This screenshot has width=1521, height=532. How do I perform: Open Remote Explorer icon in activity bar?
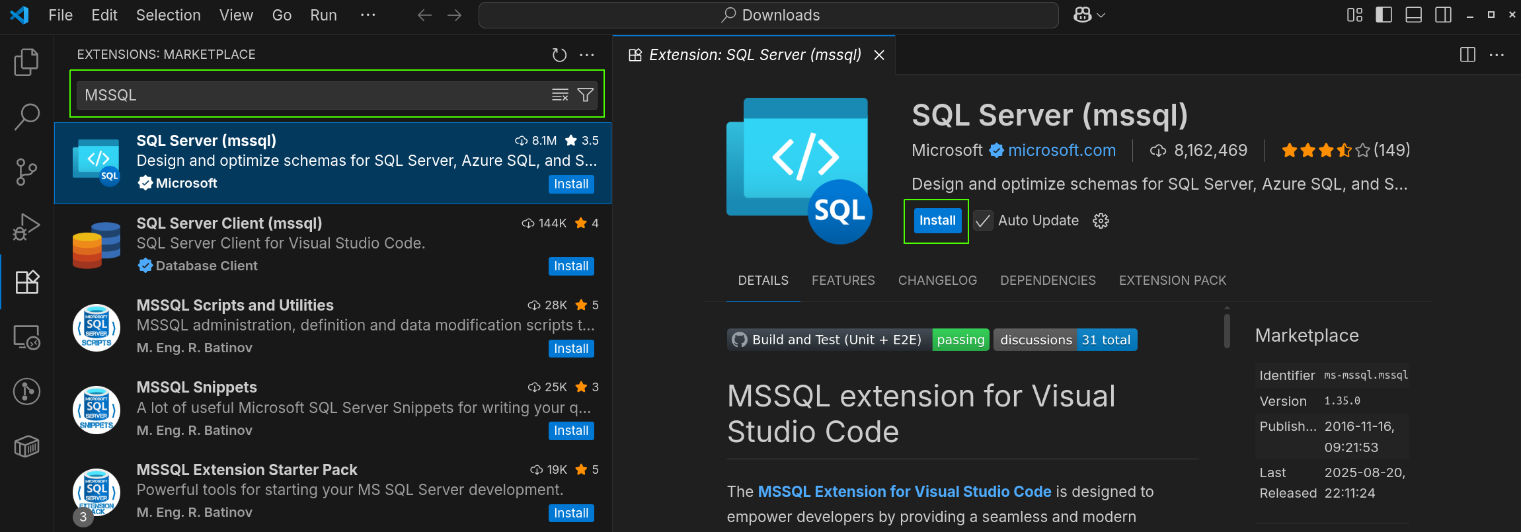click(27, 337)
